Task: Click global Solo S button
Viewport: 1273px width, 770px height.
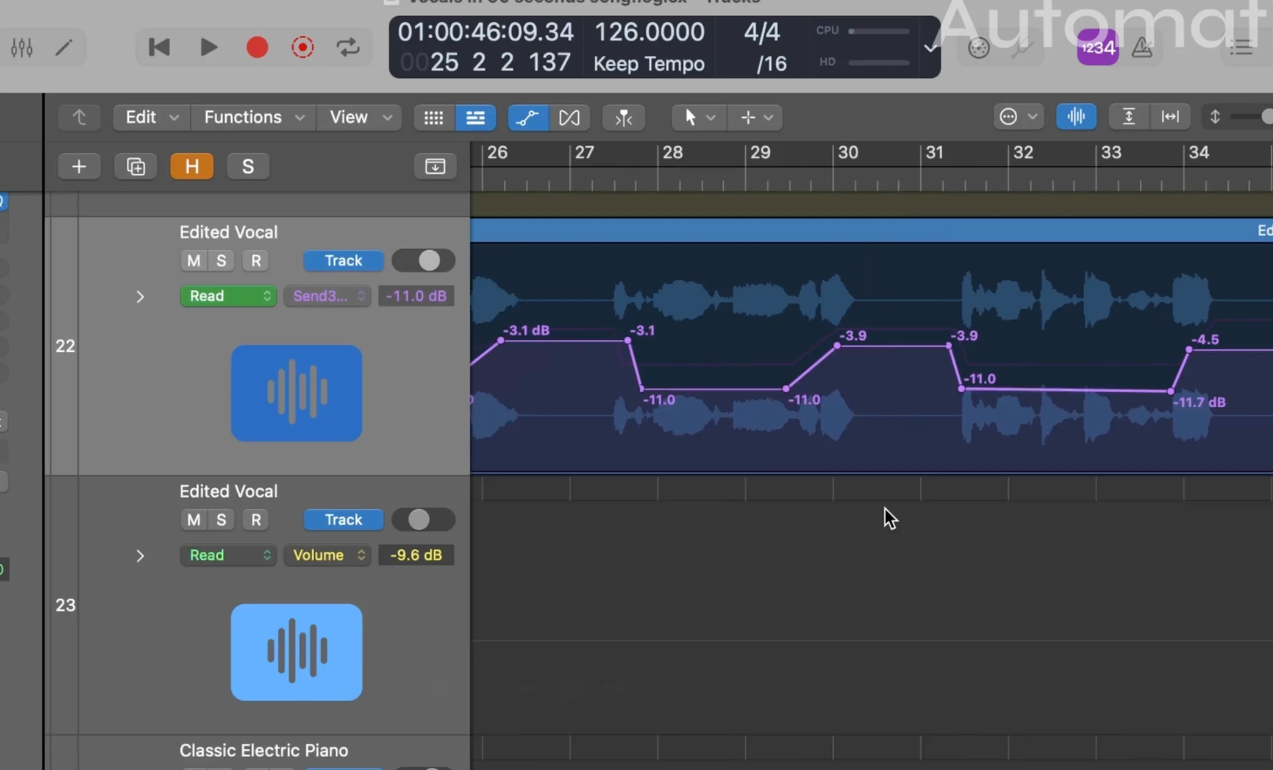Action: (247, 166)
